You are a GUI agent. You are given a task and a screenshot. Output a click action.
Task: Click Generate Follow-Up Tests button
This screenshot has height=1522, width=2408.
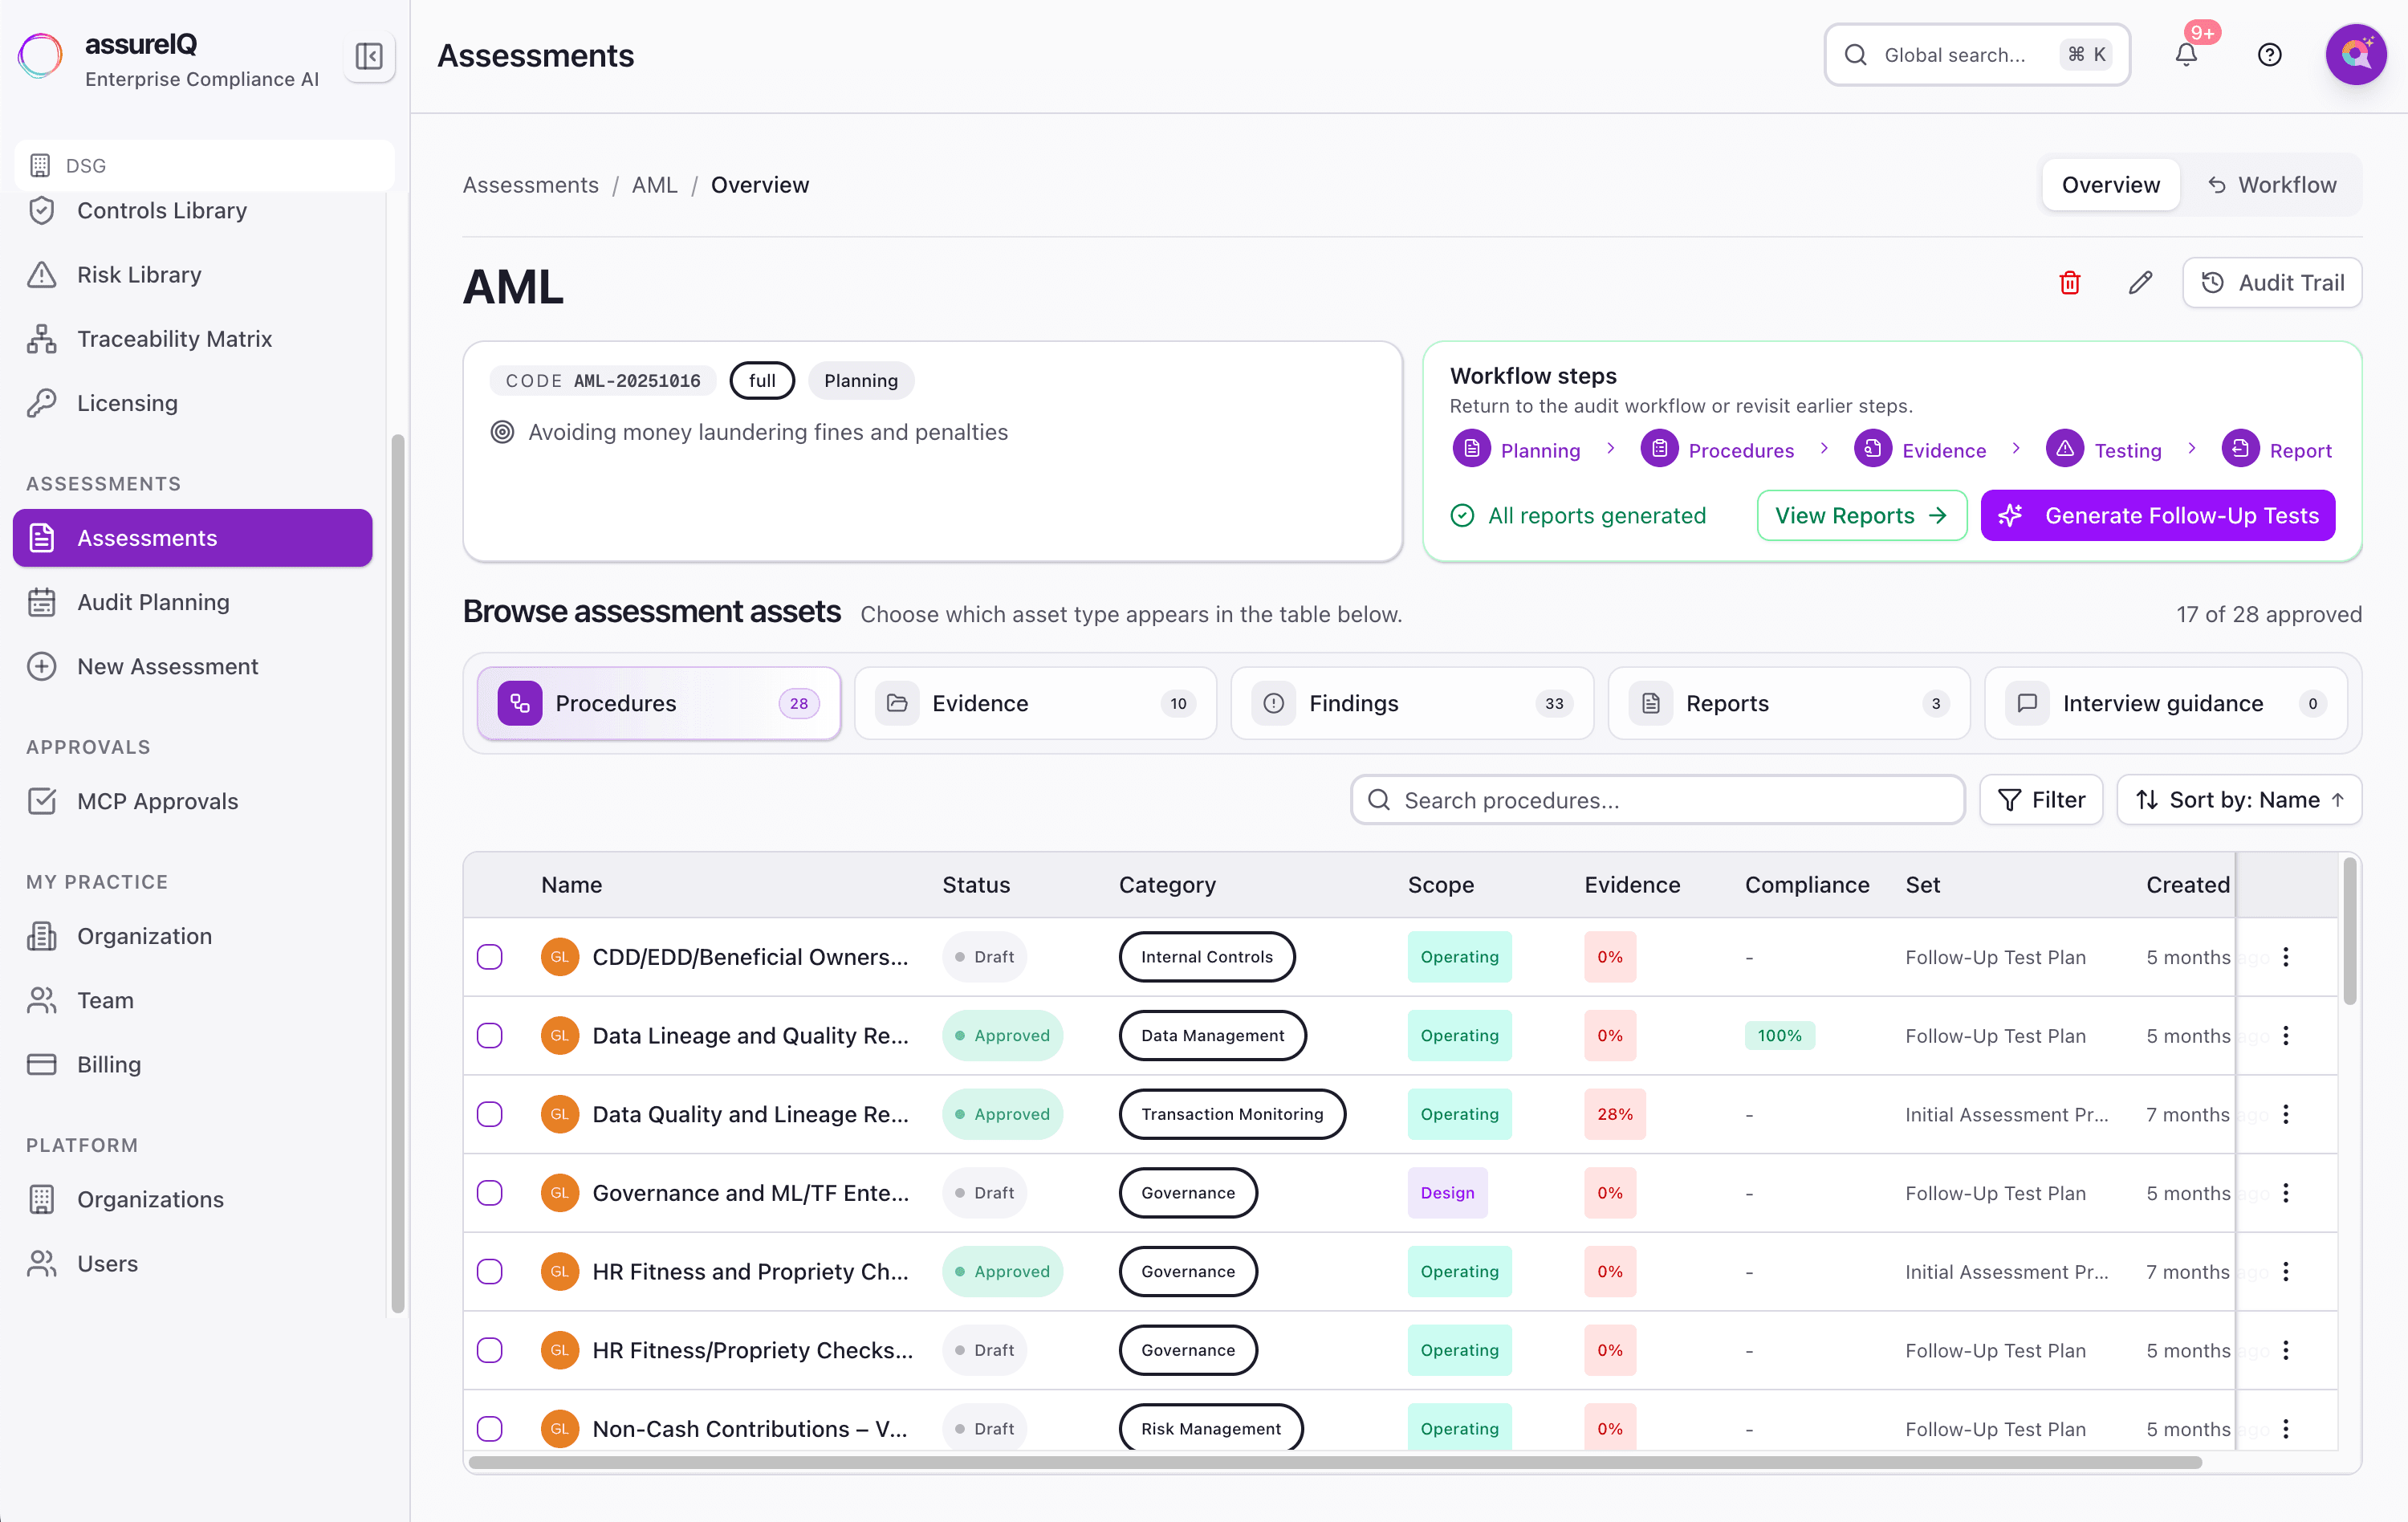[2158, 515]
